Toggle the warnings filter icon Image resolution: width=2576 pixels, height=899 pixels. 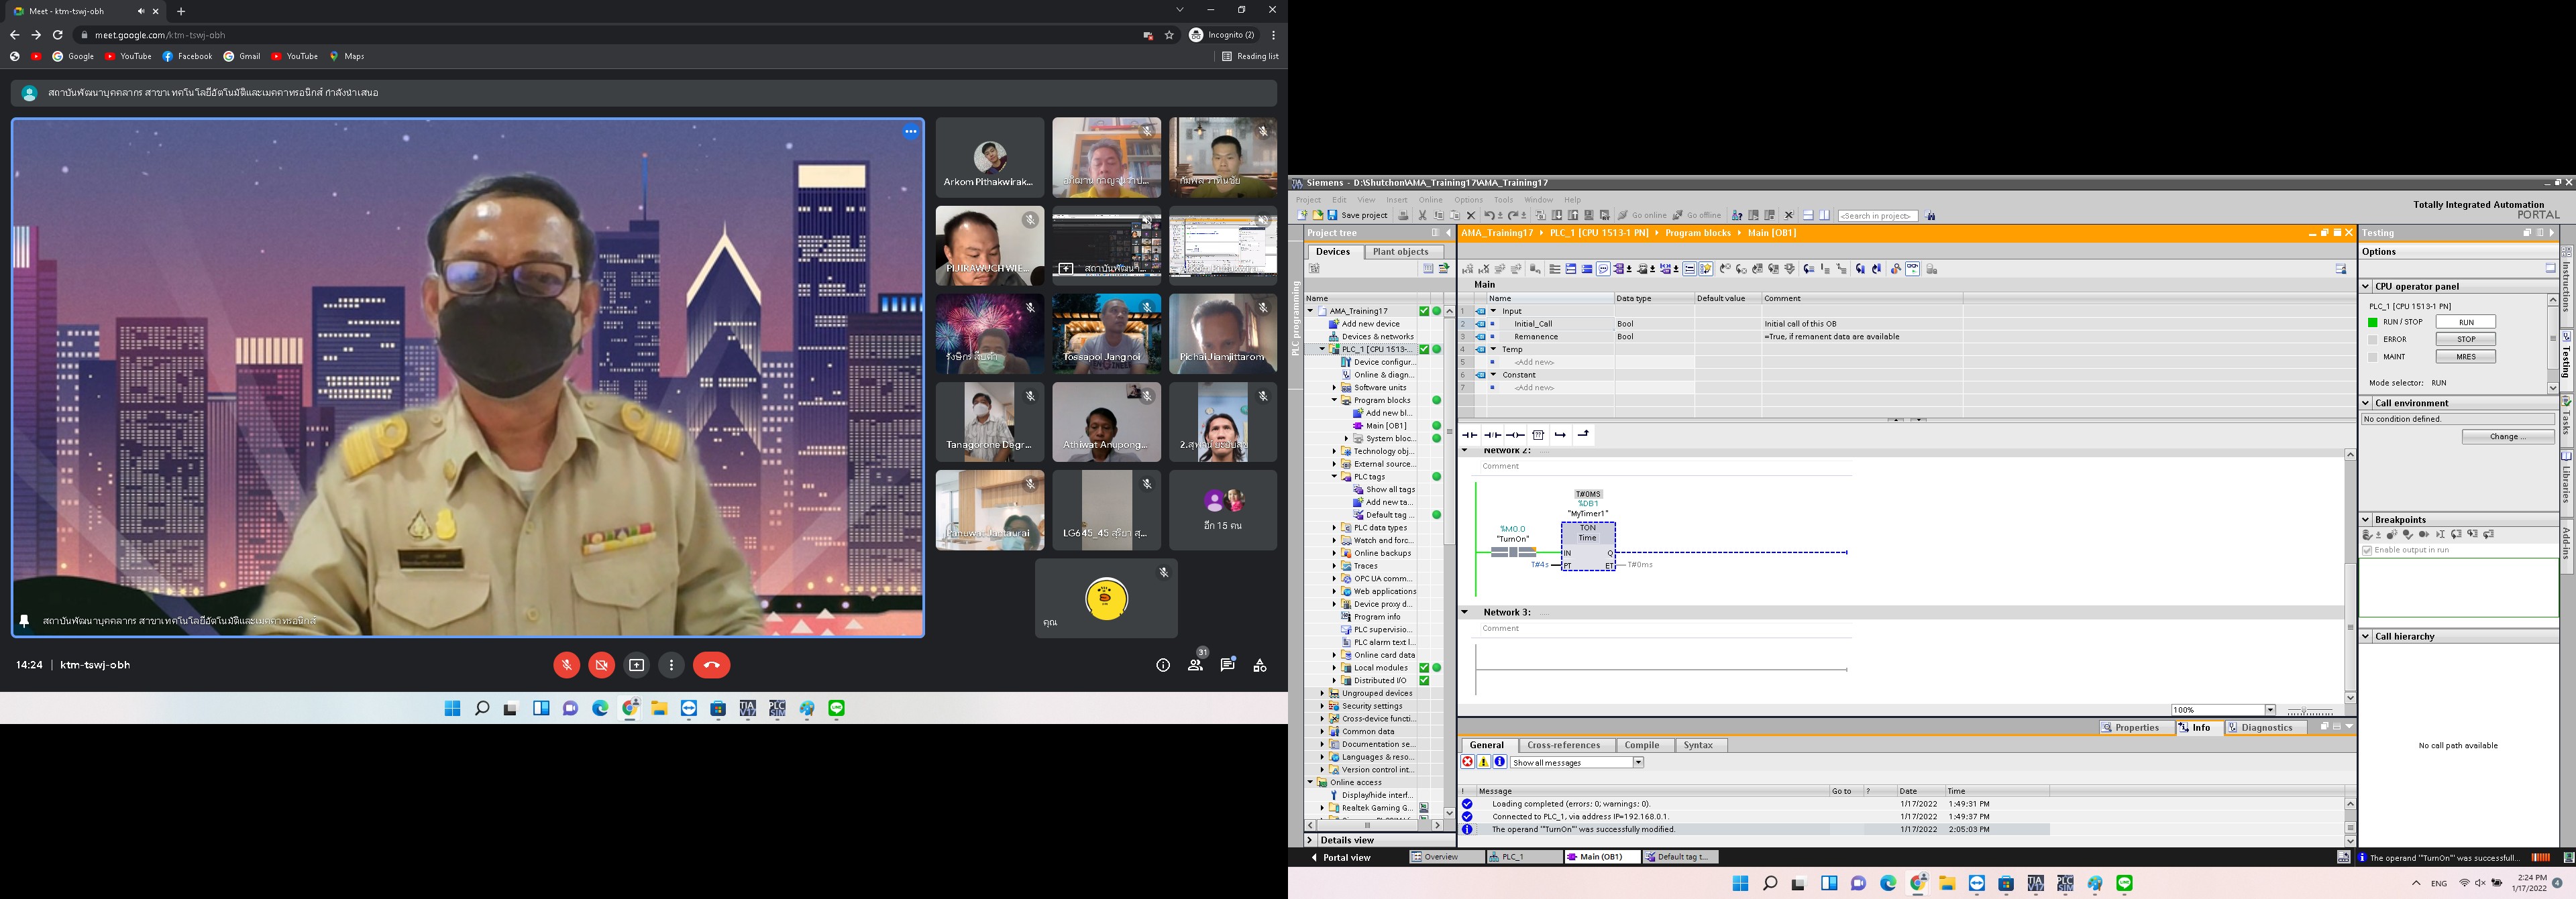point(1483,762)
